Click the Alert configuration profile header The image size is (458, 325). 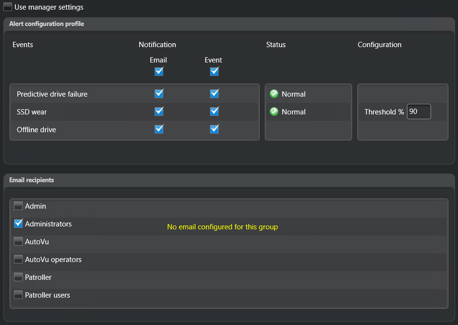(x=46, y=24)
